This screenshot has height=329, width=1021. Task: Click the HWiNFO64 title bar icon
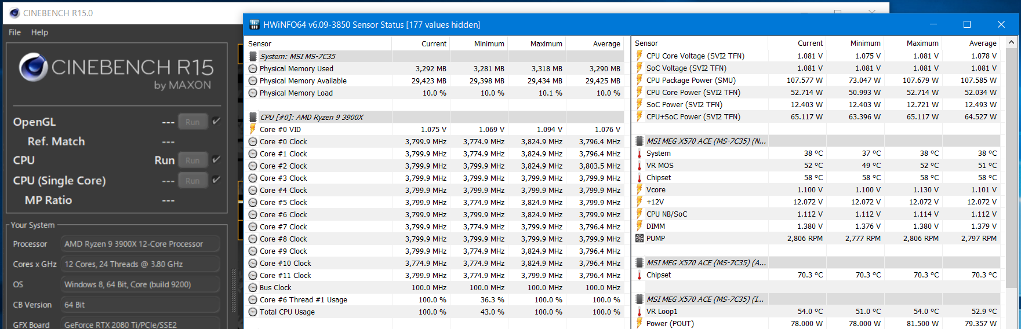coord(254,25)
